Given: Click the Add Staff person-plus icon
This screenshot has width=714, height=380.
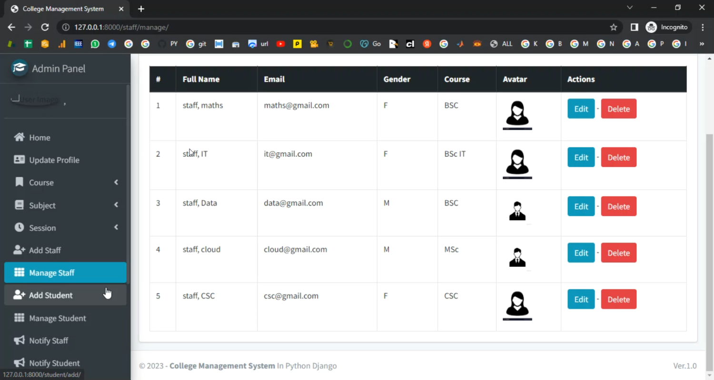Looking at the screenshot, I should pos(19,250).
